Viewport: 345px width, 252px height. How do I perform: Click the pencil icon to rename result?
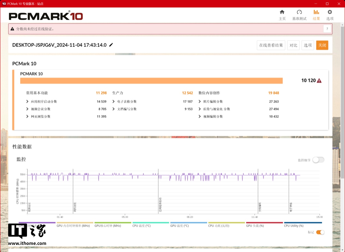click(111, 45)
